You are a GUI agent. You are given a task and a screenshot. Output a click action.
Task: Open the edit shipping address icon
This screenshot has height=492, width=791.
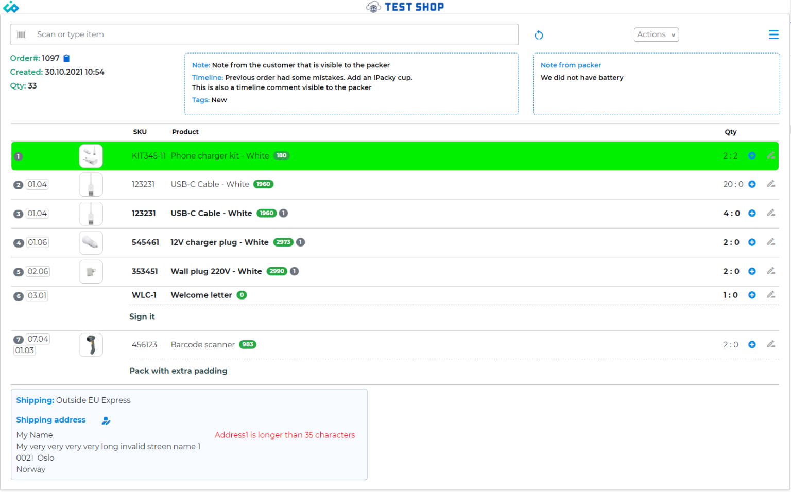click(x=106, y=420)
